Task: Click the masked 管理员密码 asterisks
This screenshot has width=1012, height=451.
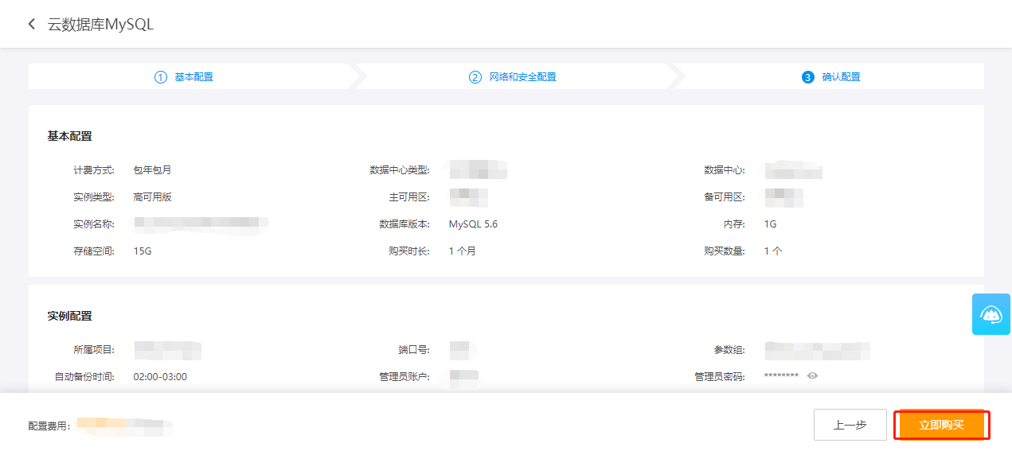Action: [781, 376]
